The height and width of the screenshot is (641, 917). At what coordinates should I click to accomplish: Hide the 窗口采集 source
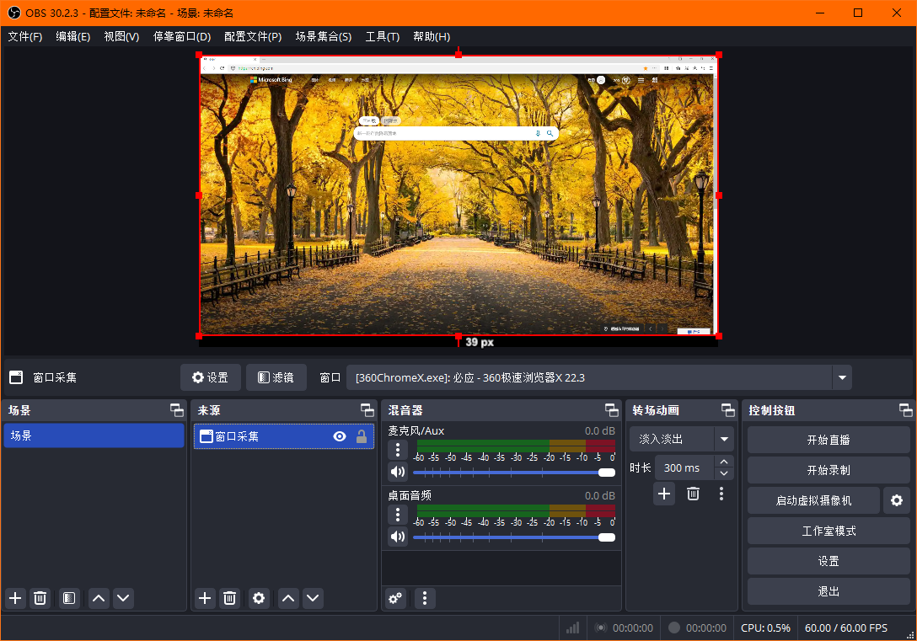tap(339, 436)
